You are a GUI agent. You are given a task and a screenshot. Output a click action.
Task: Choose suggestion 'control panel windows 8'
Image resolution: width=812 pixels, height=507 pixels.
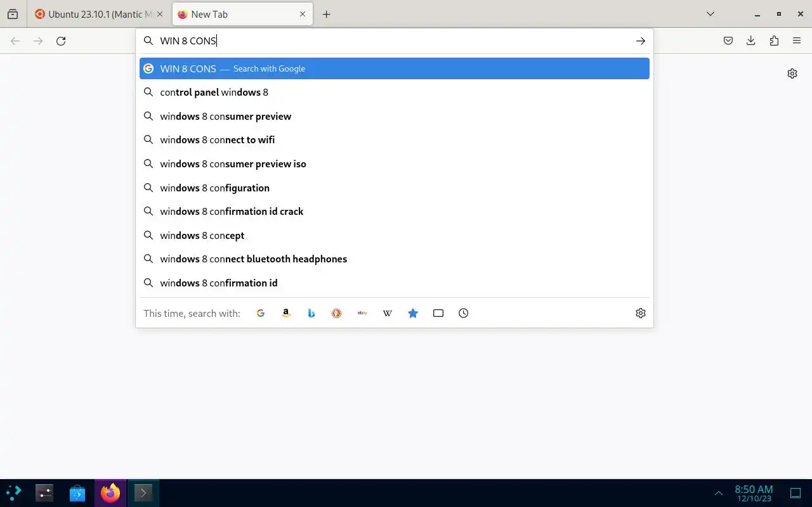click(x=395, y=93)
